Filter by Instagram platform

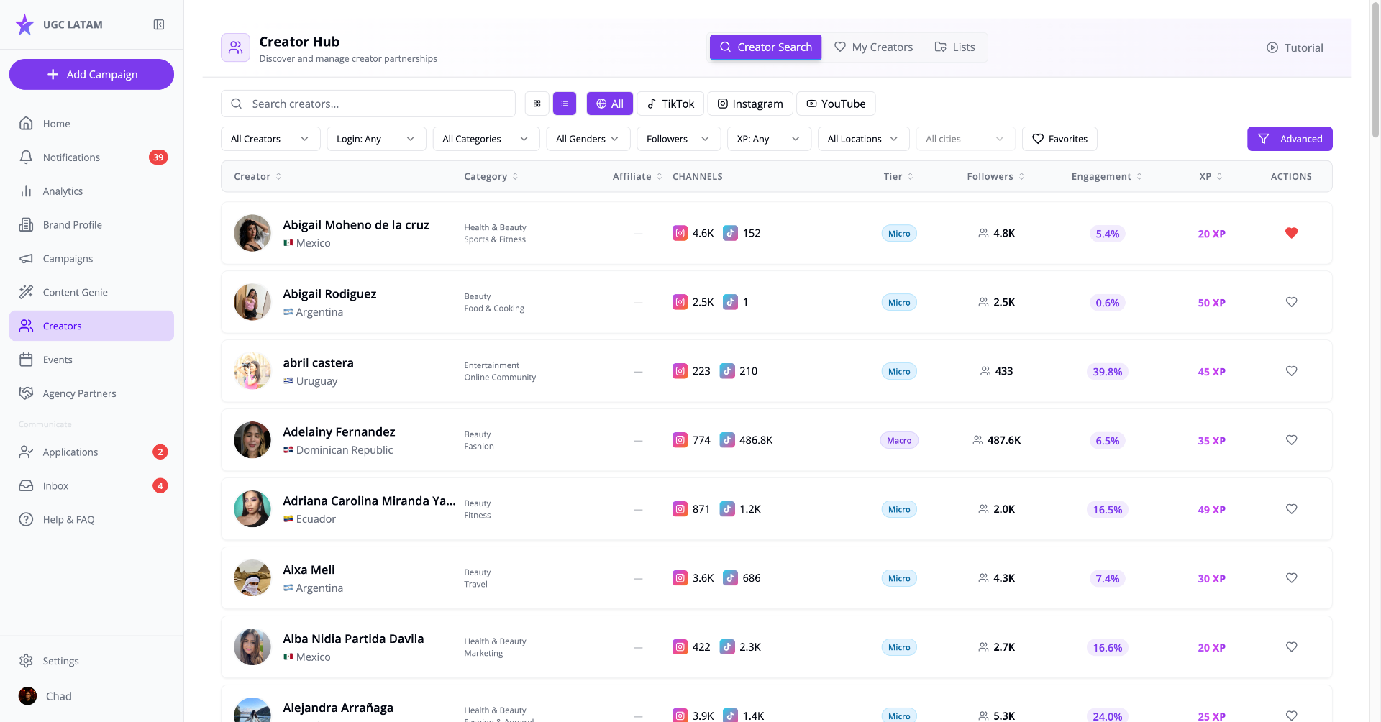750,104
